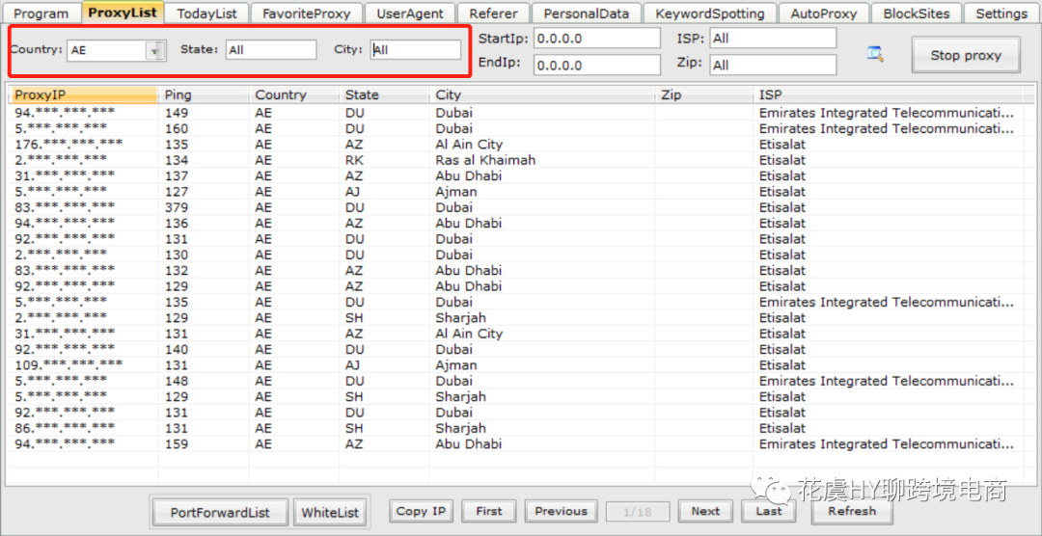Open the Country dropdown arrow
This screenshot has height=536, width=1042.
pyautogui.click(x=154, y=50)
